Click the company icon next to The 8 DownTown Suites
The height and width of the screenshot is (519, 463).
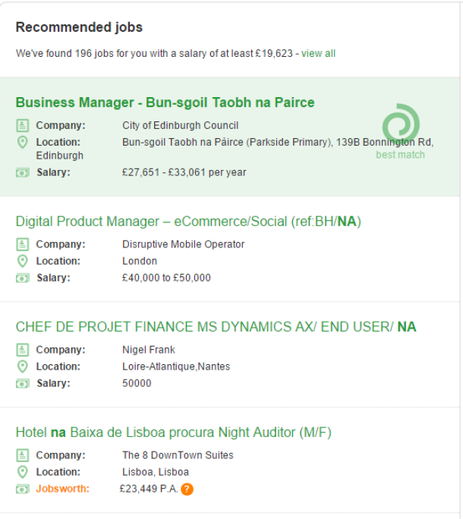[x=23, y=455]
